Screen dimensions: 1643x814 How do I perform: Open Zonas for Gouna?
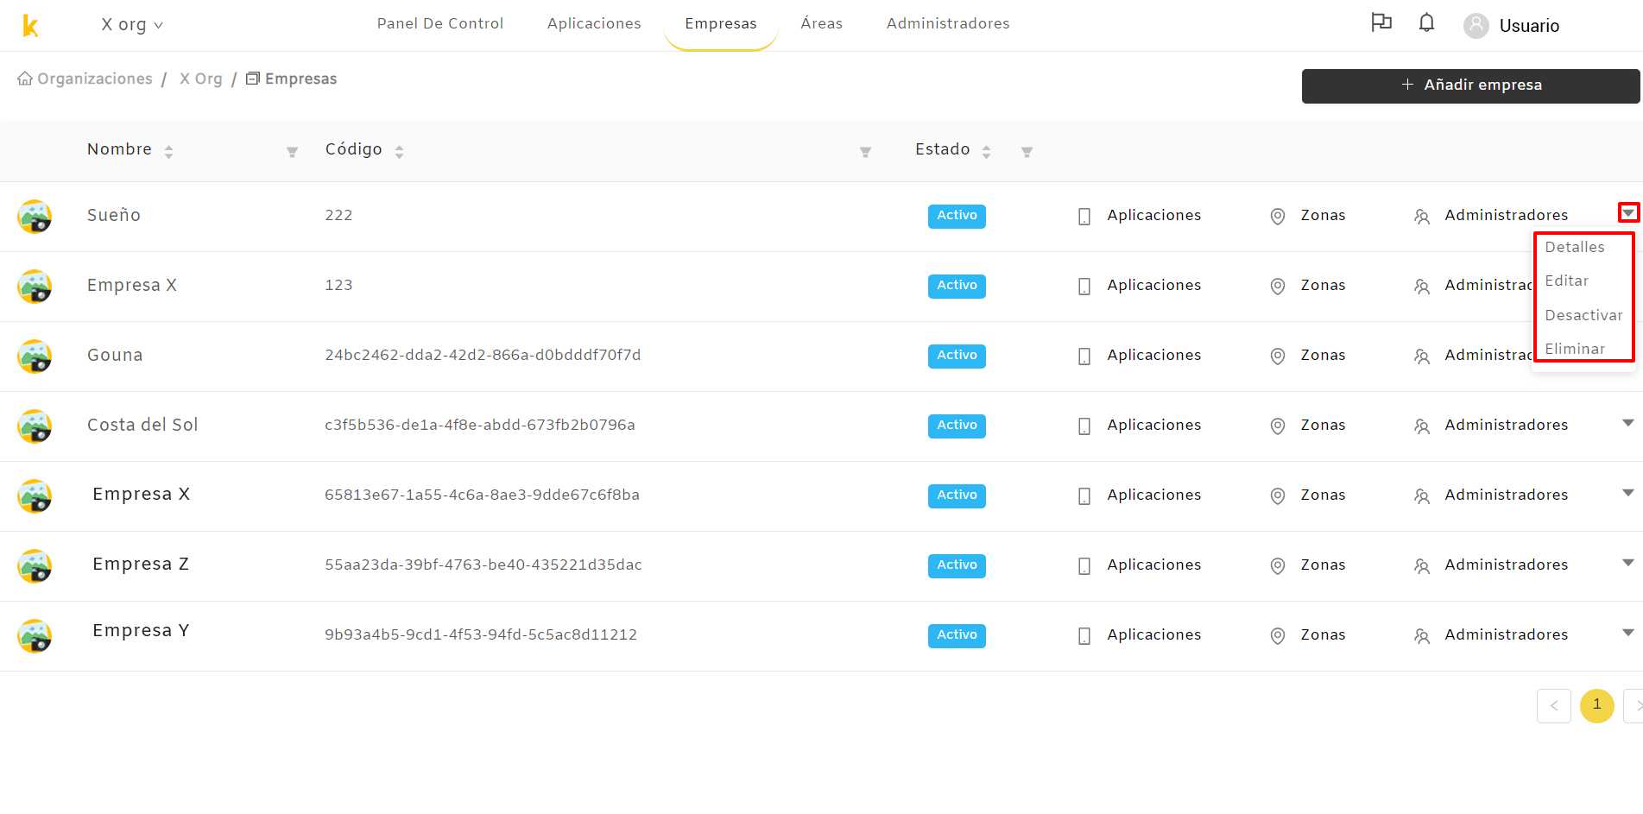(x=1308, y=356)
